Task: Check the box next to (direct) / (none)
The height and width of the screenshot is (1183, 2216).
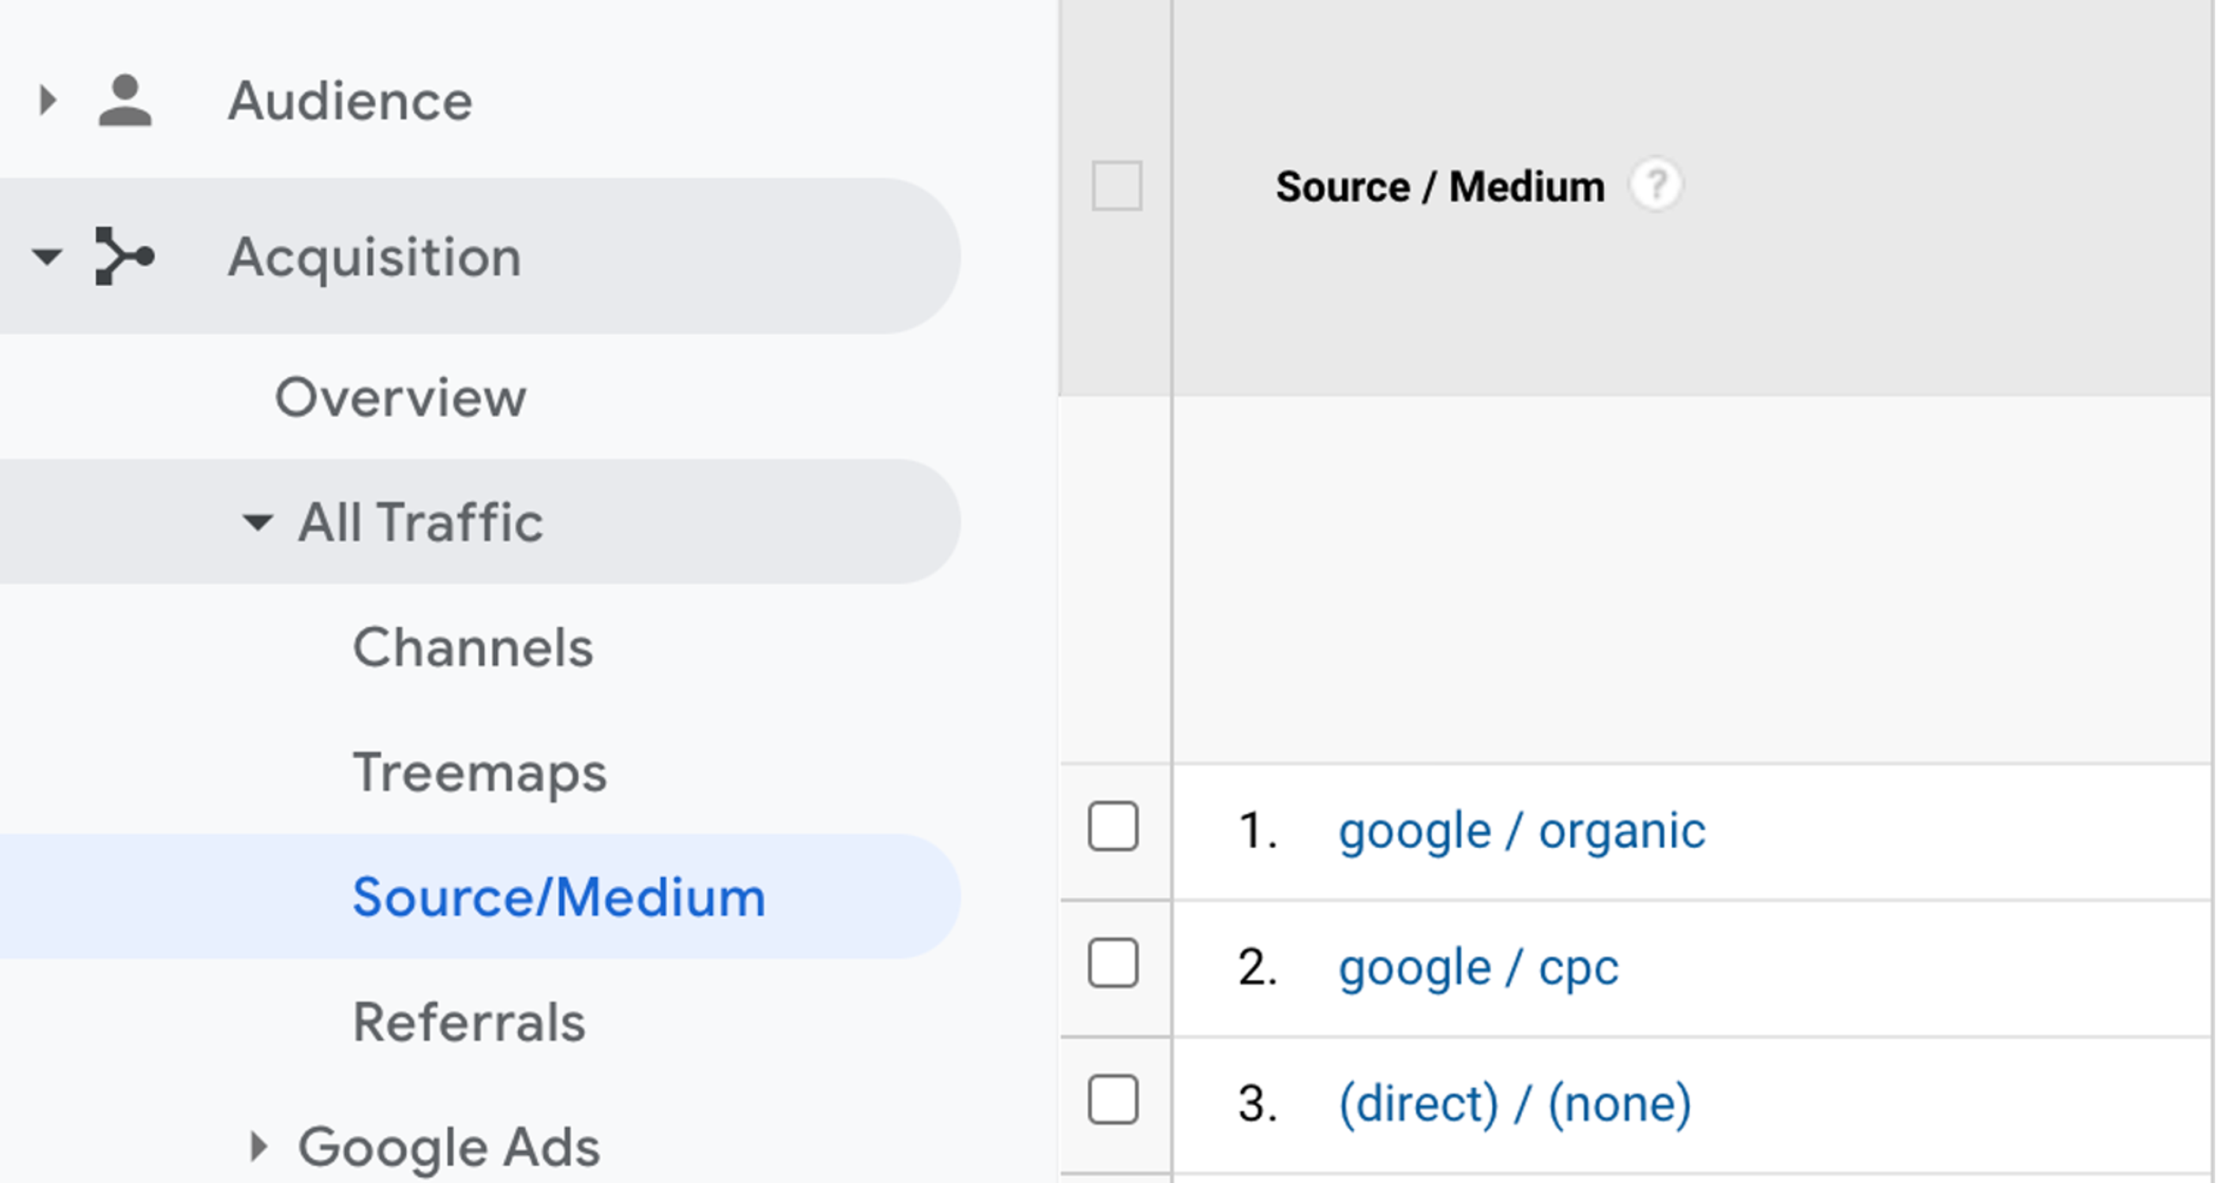Action: [x=1115, y=1099]
